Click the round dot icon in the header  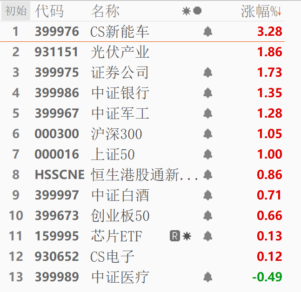197,11
